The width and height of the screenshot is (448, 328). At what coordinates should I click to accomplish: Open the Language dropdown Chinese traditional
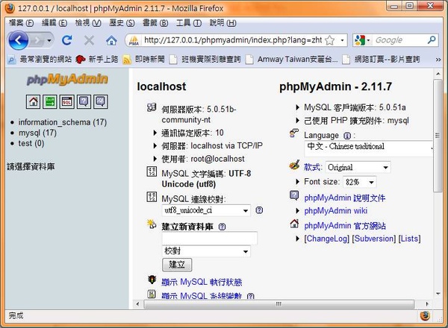[369, 147]
